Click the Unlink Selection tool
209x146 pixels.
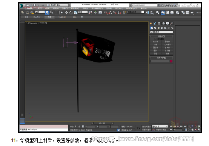pos(27,13)
